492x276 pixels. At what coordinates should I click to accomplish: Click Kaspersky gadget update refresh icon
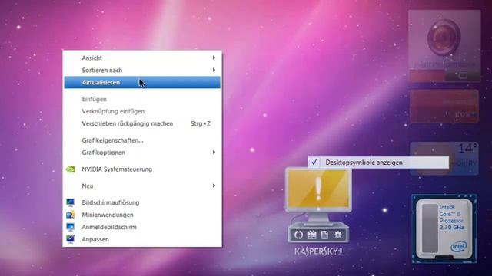click(x=298, y=235)
